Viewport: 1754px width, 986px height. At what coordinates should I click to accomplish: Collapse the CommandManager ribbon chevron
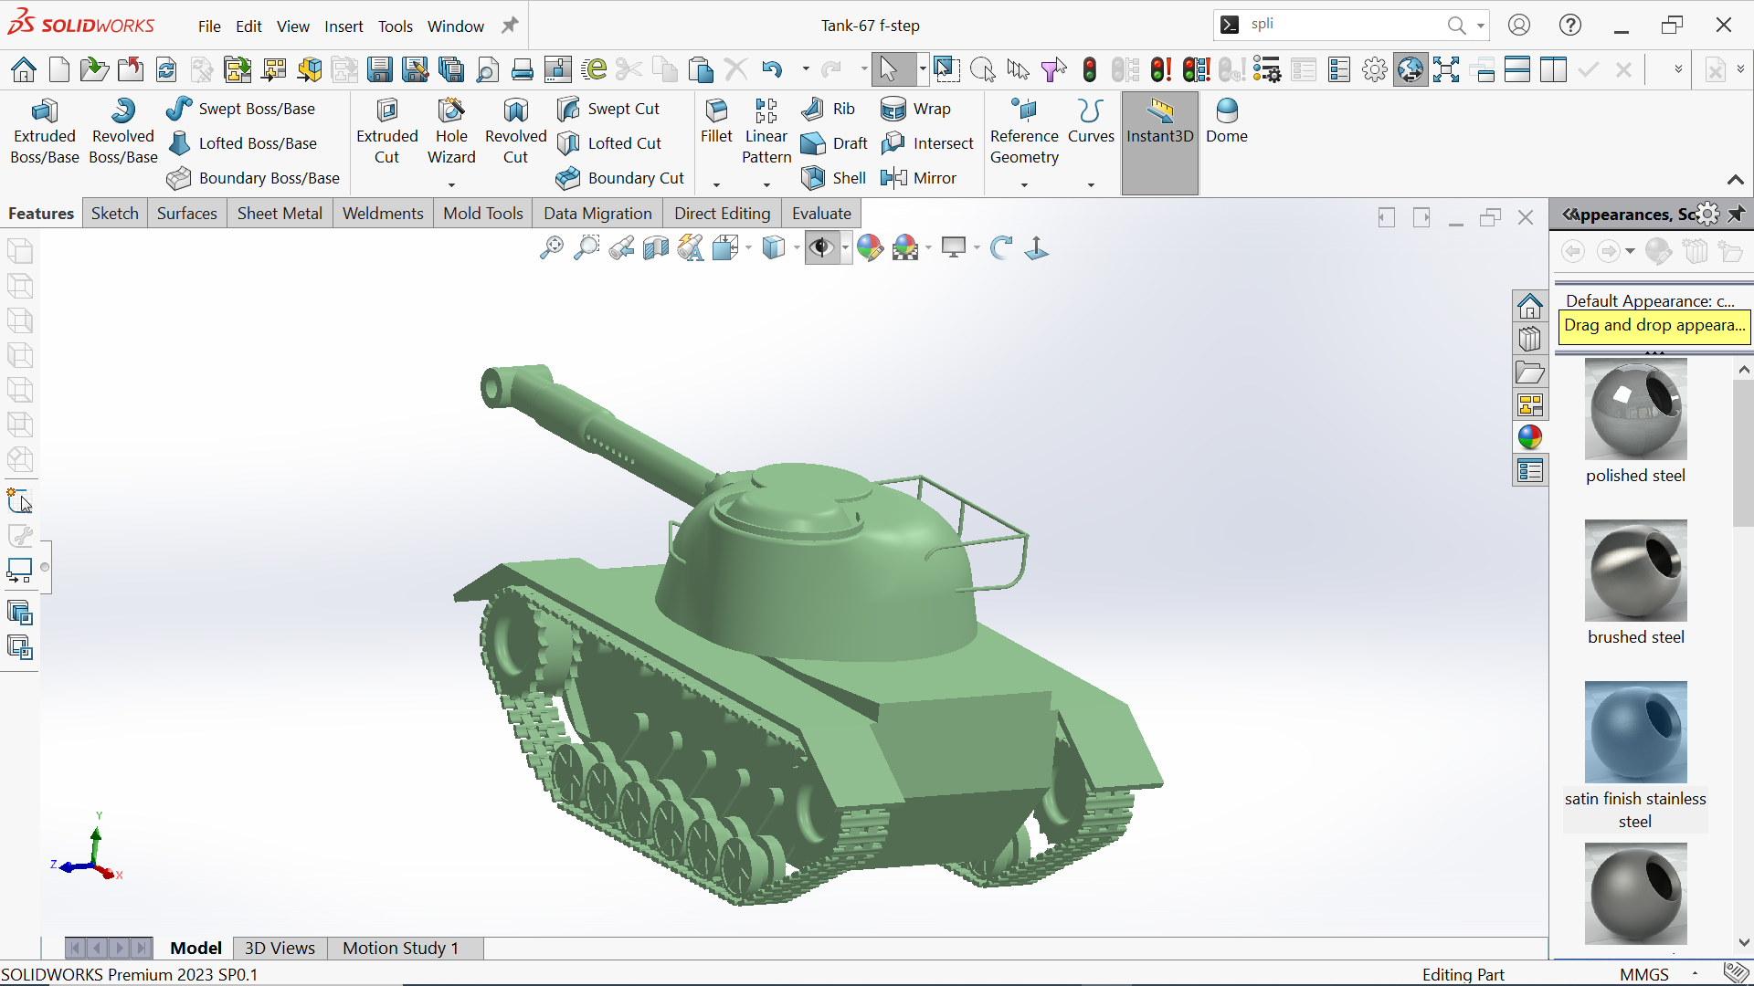pyautogui.click(x=1735, y=180)
